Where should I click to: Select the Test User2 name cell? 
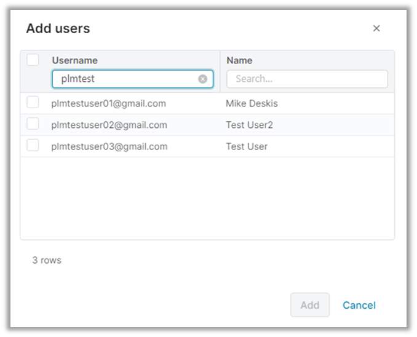249,125
